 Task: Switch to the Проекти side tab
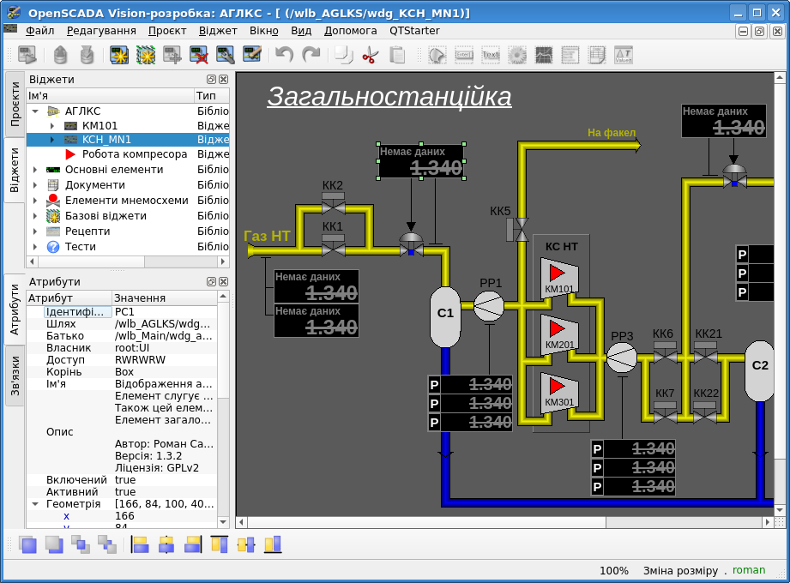tap(15, 105)
